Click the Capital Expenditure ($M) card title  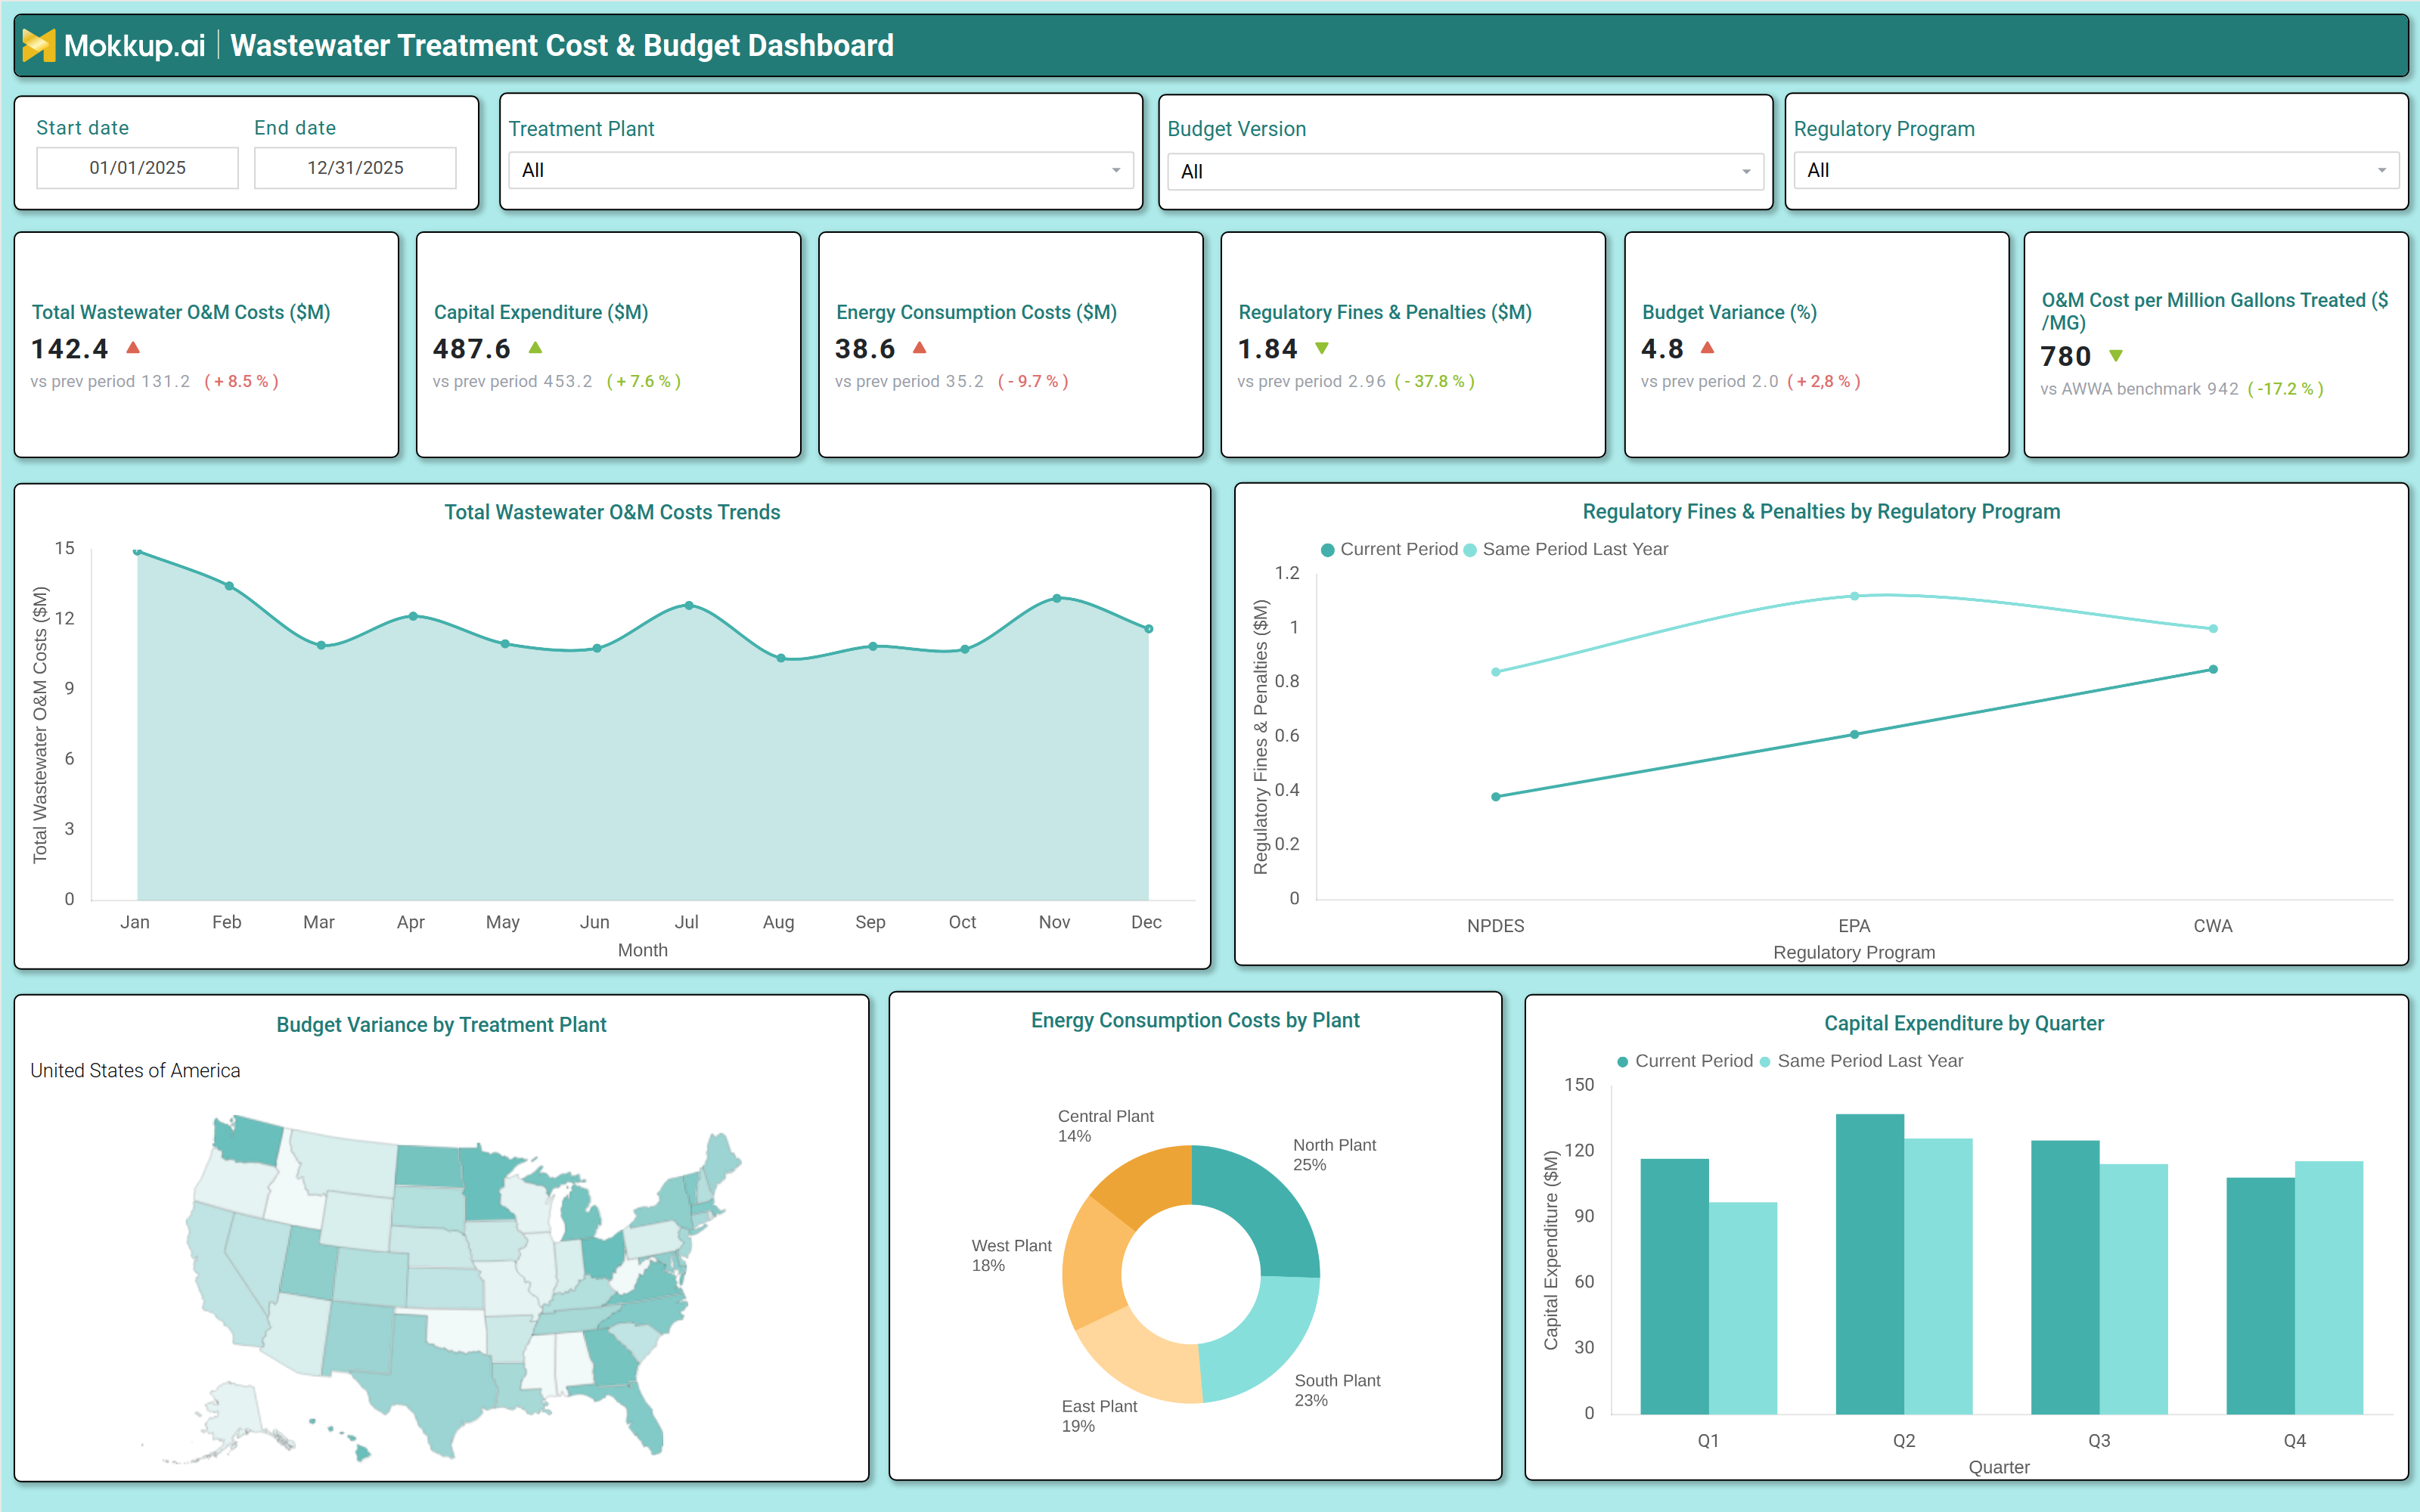pos(541,312)
